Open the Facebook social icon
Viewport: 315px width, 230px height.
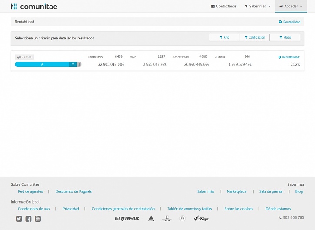point(28,219)
